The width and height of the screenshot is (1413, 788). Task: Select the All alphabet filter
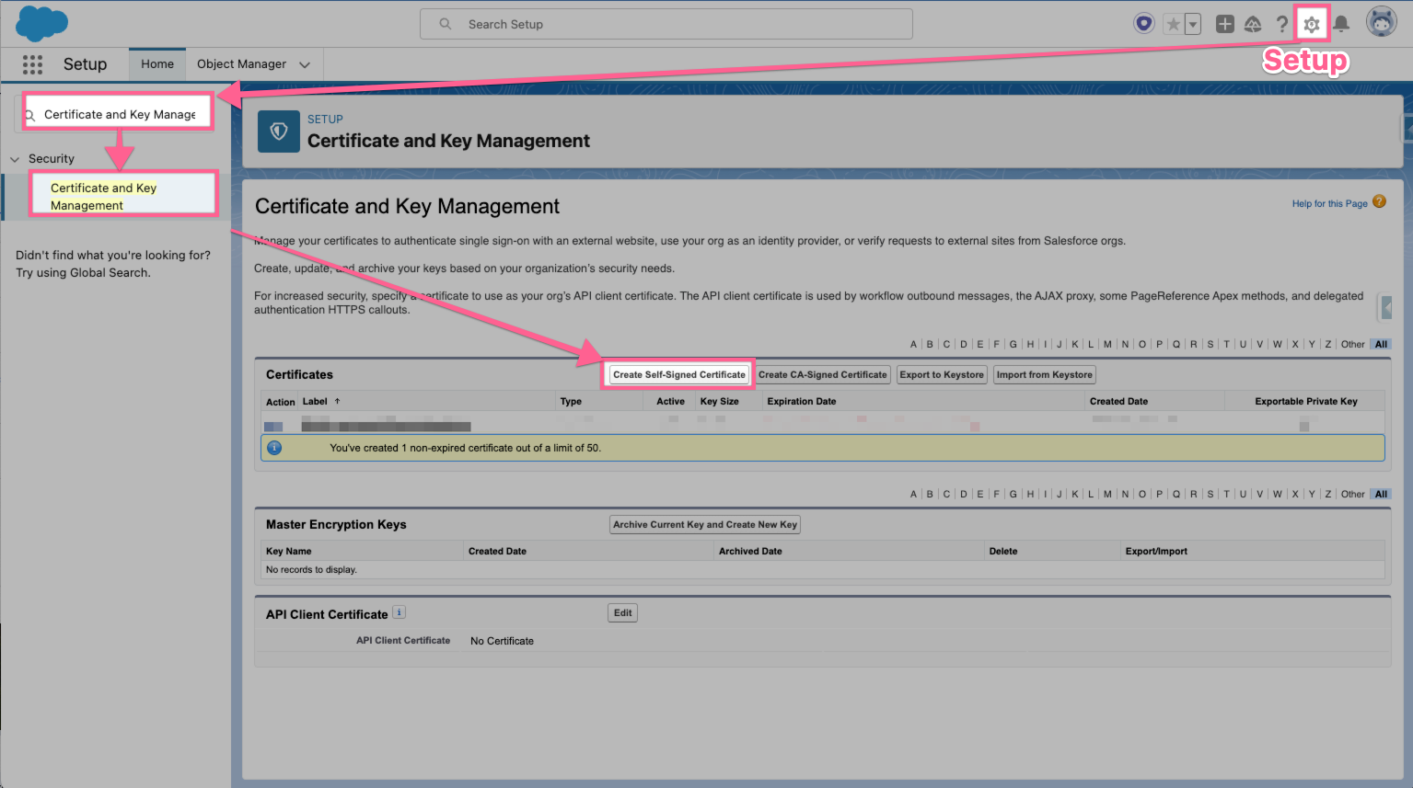[x=1381, y=344]
